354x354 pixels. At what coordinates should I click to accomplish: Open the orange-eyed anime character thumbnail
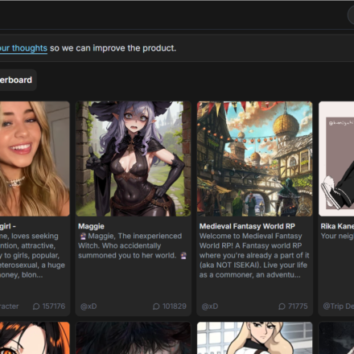[35, 338]
